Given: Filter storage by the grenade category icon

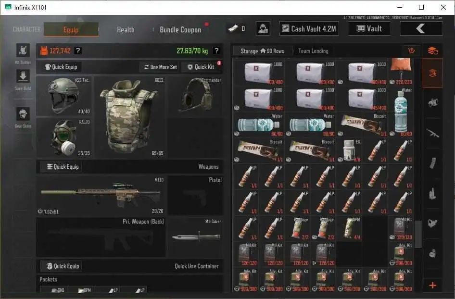Looking at the screenshot, I should pos(433,253).
